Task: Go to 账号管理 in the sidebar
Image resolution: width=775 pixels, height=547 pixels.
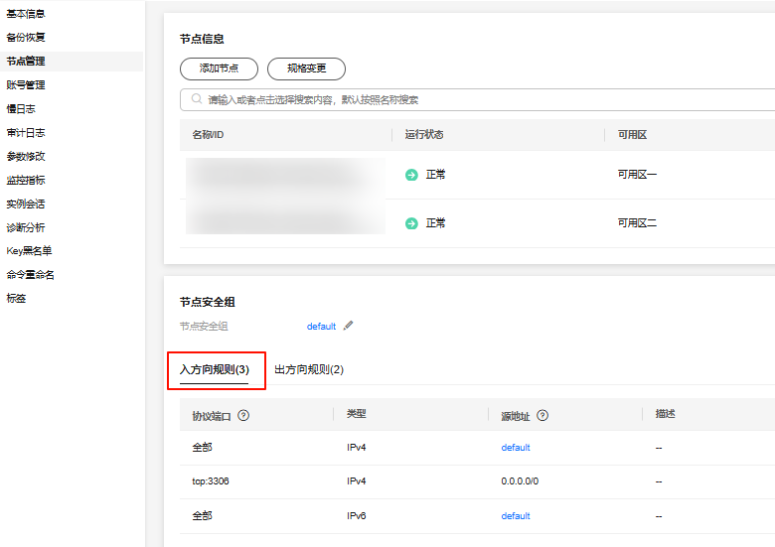Action: pos(26,85)
